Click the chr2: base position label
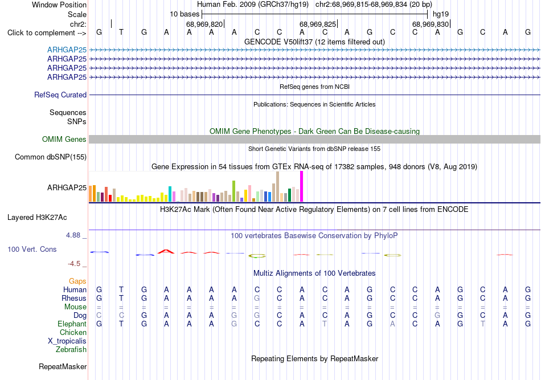This screenshot has width=541, height=380. [78, 24]
